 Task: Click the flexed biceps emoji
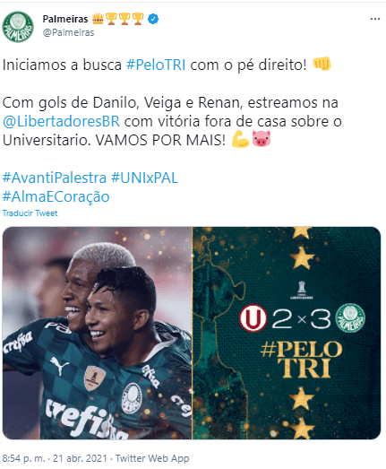(x=241, y=139)
